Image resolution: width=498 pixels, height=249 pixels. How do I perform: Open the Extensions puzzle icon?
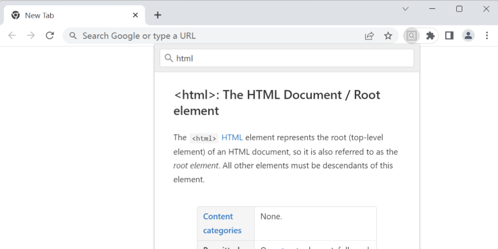430,36
